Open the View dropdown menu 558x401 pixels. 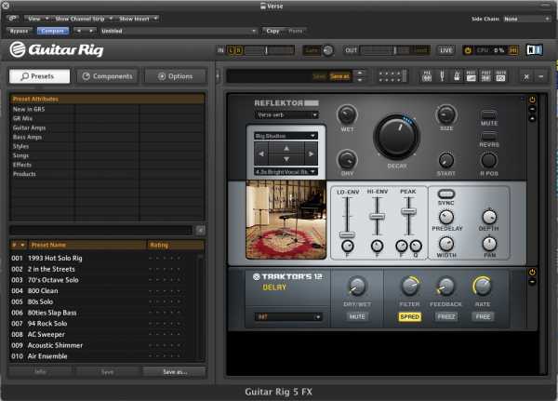coord(37,19)
